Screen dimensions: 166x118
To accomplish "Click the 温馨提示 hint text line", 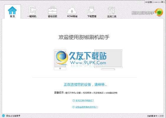I will pos(86,93).
